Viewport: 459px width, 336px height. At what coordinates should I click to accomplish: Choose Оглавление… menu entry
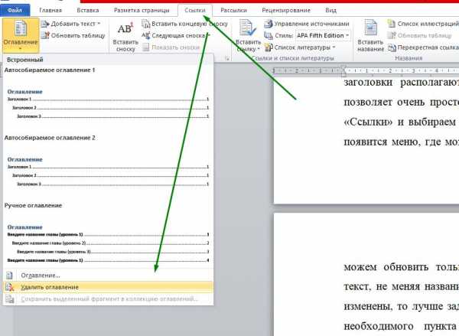pyautogui.click(x=108, y=276)
